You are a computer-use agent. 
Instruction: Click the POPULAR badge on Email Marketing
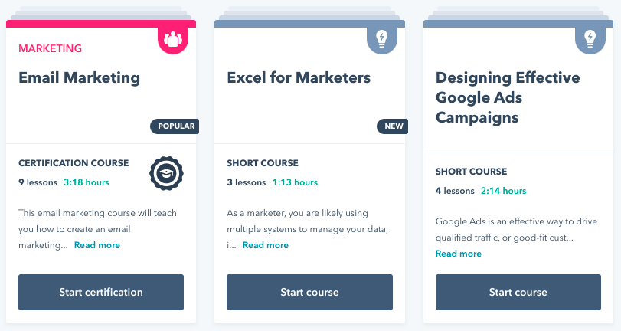[177, 126]
